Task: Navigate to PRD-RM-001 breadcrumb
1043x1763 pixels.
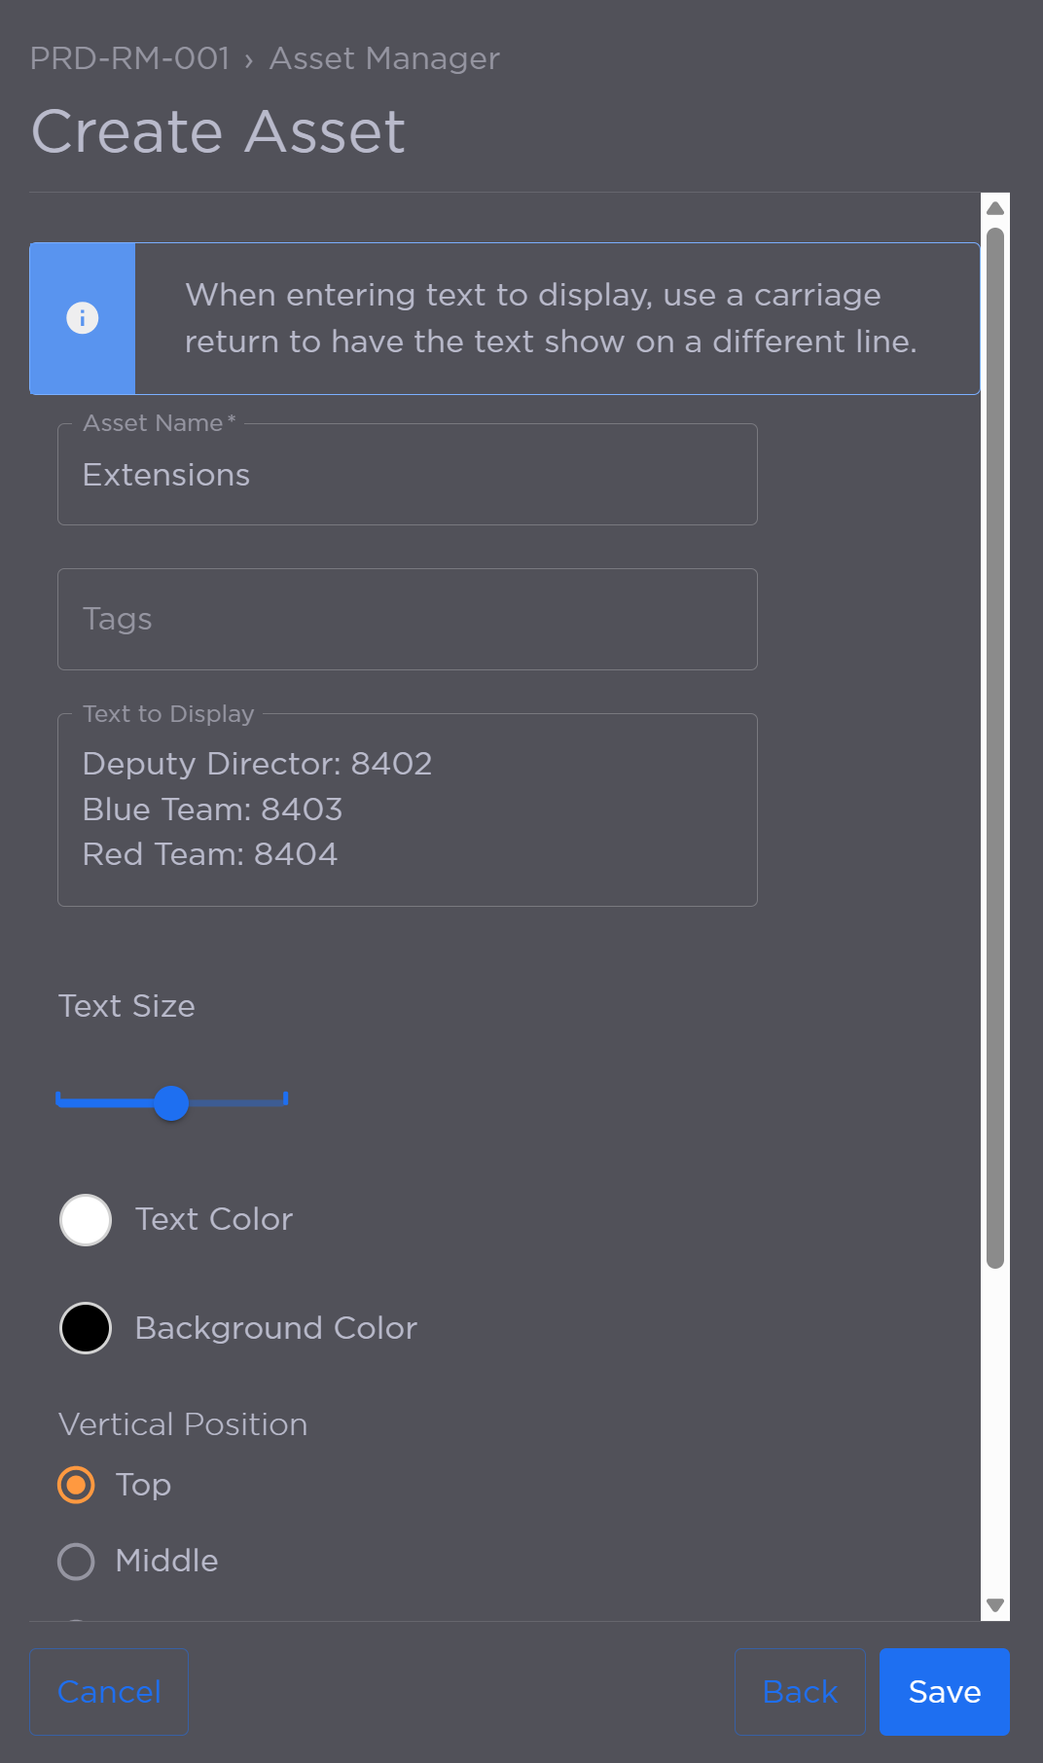Action: [129, 58]
